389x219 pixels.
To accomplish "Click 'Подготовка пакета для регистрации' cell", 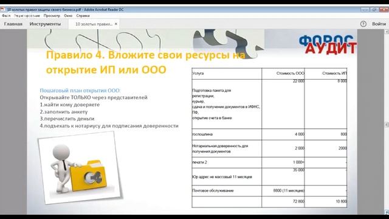I will [x=226, y=104].
